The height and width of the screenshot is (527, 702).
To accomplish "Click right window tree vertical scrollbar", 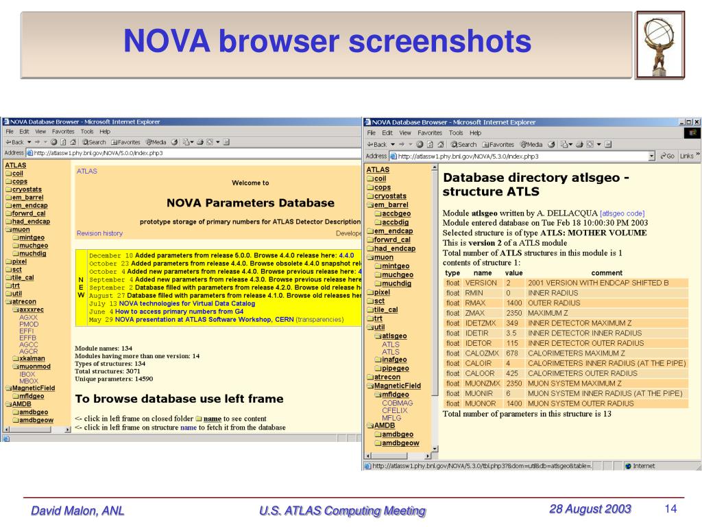I will [x=434, y=308].
